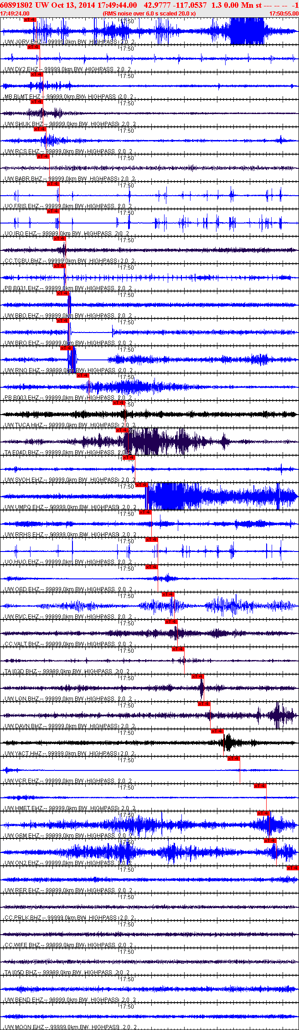Select the UW.GBM.EHZ station label
The height and width of the screenshot is (1030, 299).
click(x=22, y=836)
